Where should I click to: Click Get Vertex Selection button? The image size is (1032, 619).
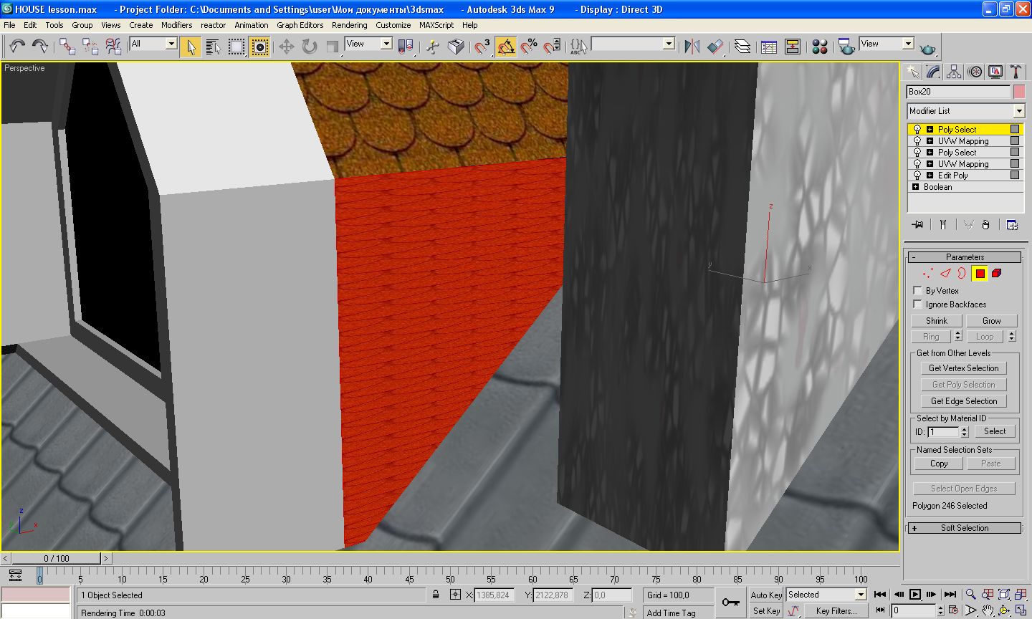pyautogui.click(x=964, y=368)
